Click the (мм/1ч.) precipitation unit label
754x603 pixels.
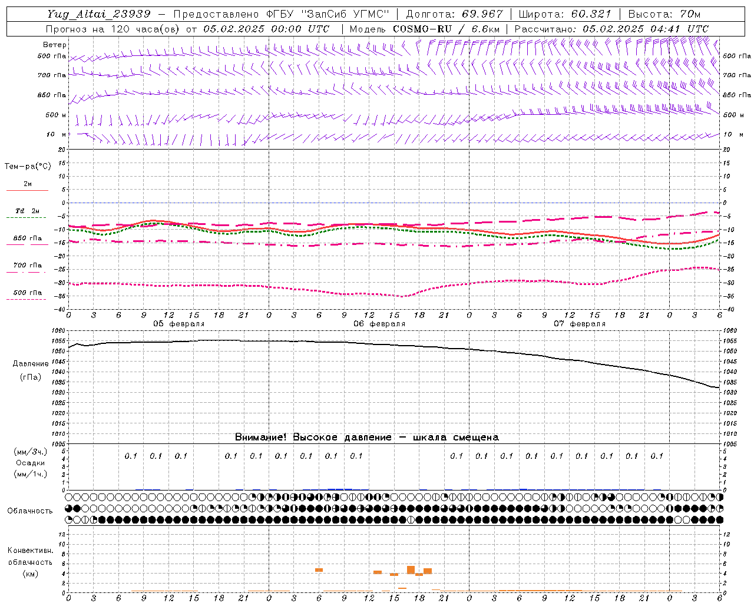(31, 474)
